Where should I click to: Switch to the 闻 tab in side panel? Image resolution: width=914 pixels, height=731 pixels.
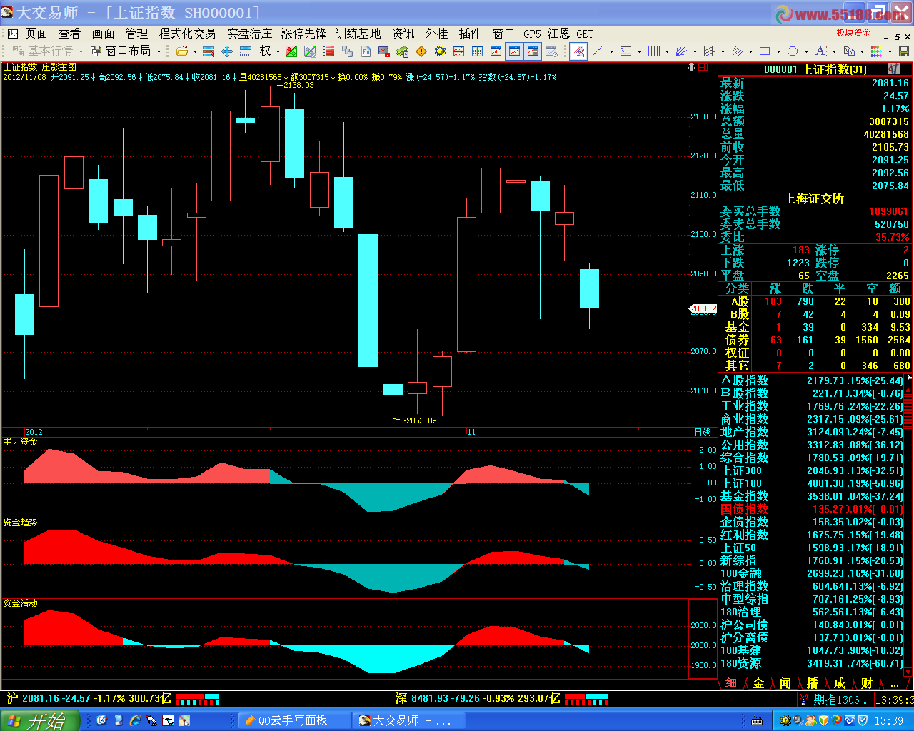[785, 683]
